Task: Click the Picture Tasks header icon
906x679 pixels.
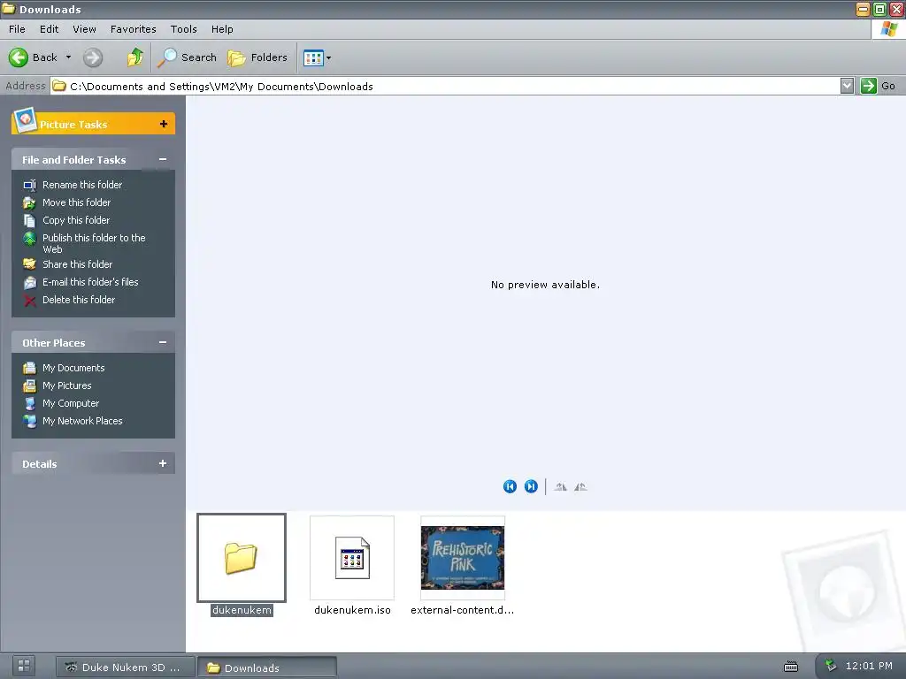Action: (x=25, y=120)
